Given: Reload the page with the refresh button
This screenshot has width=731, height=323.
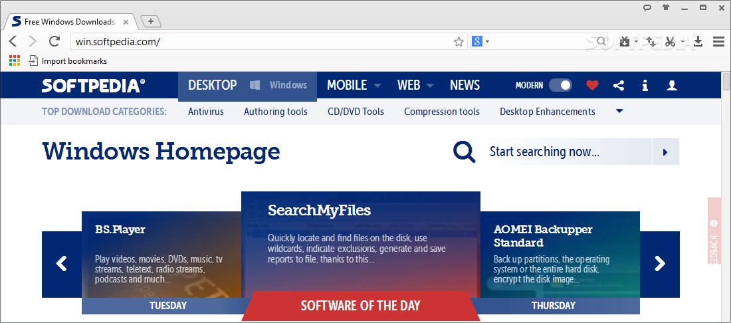Looking at the screenshot, I should tap(54, 41).
